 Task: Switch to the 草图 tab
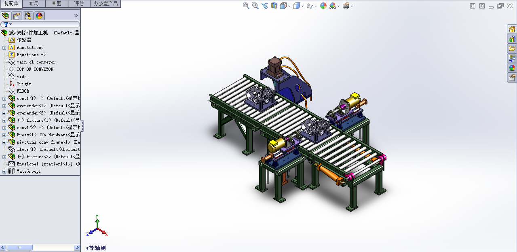tap(57, 4)
